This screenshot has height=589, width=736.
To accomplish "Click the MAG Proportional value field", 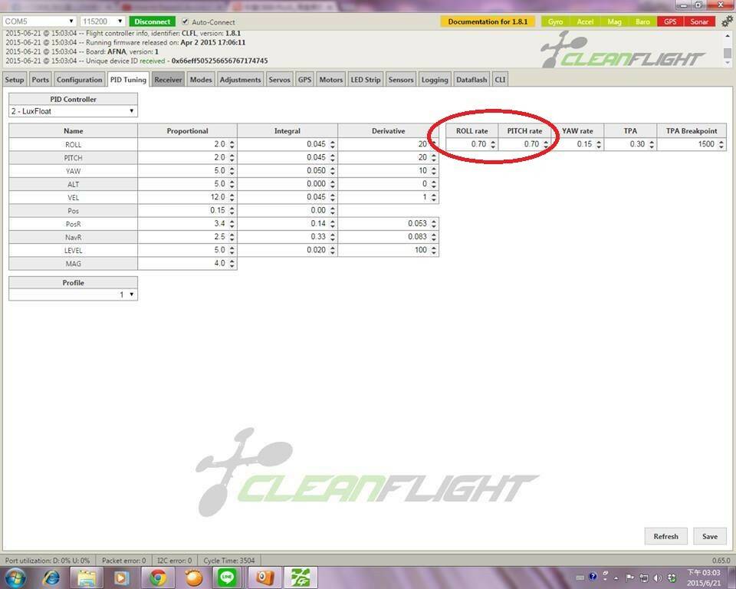I will pos(187,264).
